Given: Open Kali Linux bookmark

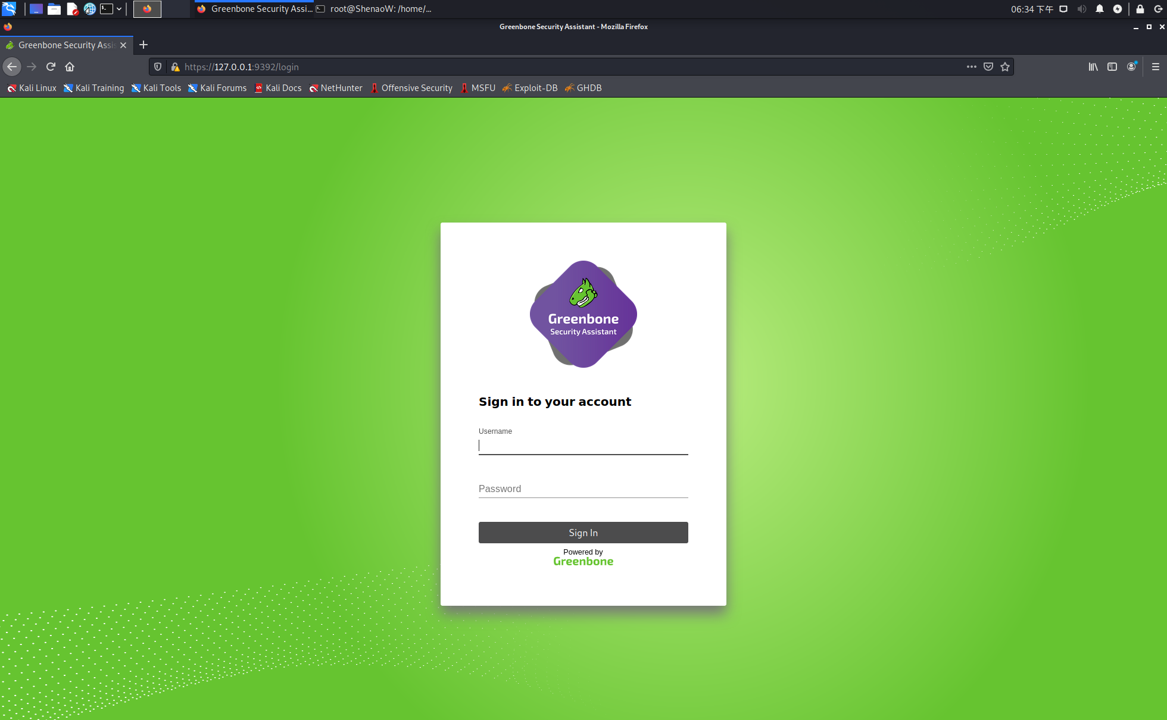Looking at the screenshot, I should point(32,88).
